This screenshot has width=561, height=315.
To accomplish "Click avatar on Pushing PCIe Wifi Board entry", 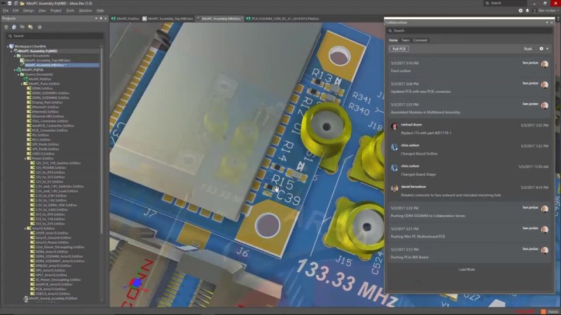I will [x=545, y=250].
